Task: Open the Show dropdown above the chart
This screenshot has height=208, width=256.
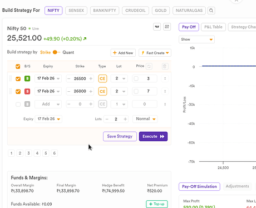Action: tap(196, 39)
